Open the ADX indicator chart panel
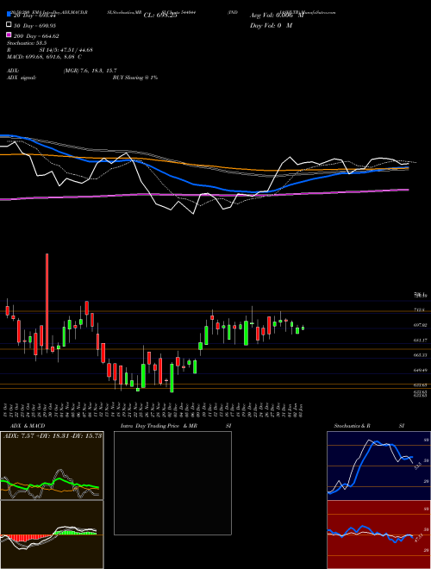The height and width of the screenshot is (569, 431). point(52,466)
